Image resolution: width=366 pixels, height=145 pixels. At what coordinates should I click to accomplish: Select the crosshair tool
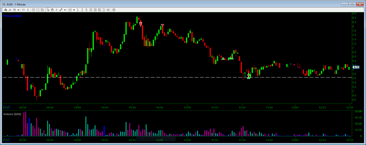pos(56,10)
